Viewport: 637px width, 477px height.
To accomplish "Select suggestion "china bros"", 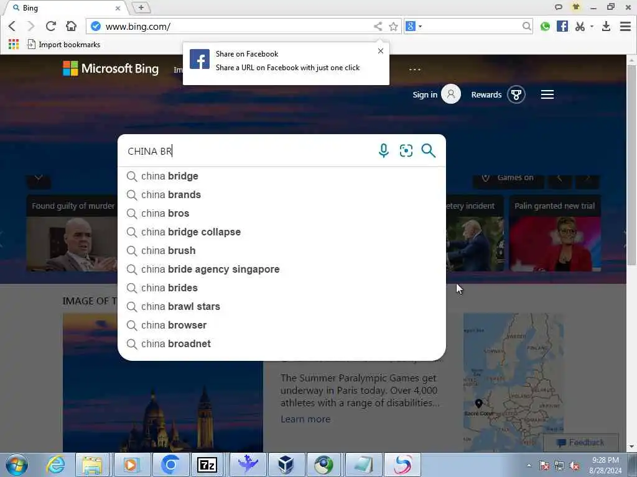I will [x=282, y=214].
